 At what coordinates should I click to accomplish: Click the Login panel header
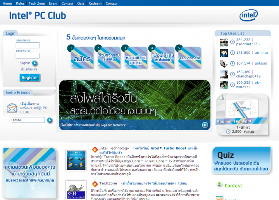tap(10, 33)
